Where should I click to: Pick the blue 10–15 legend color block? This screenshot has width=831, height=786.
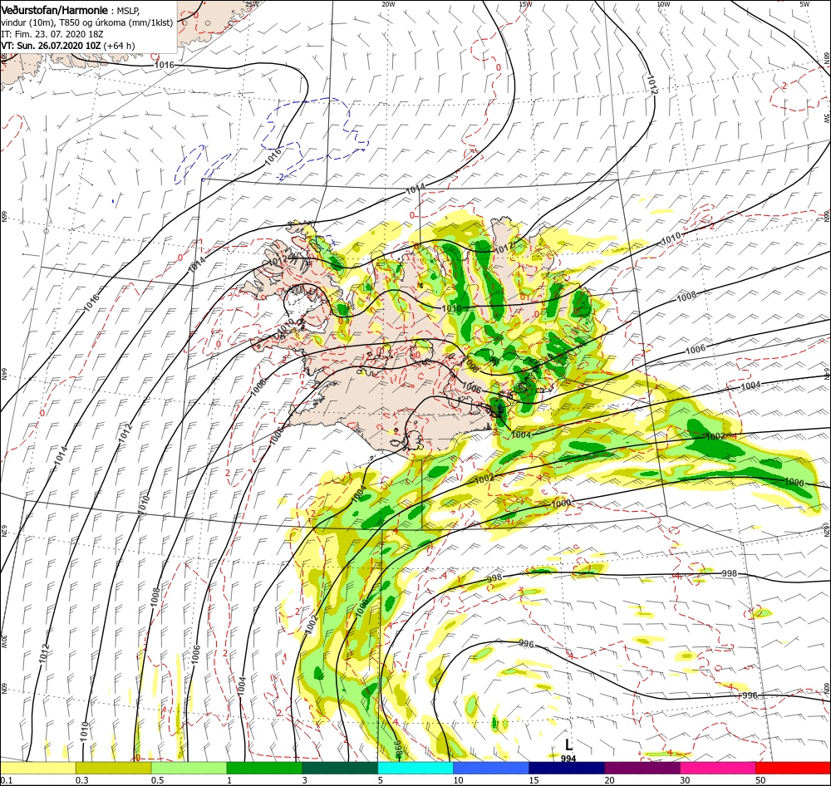click(x=491, y=768)
